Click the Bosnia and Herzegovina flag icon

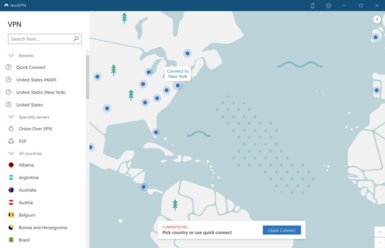pyautogui.click(x=11, y=227)
